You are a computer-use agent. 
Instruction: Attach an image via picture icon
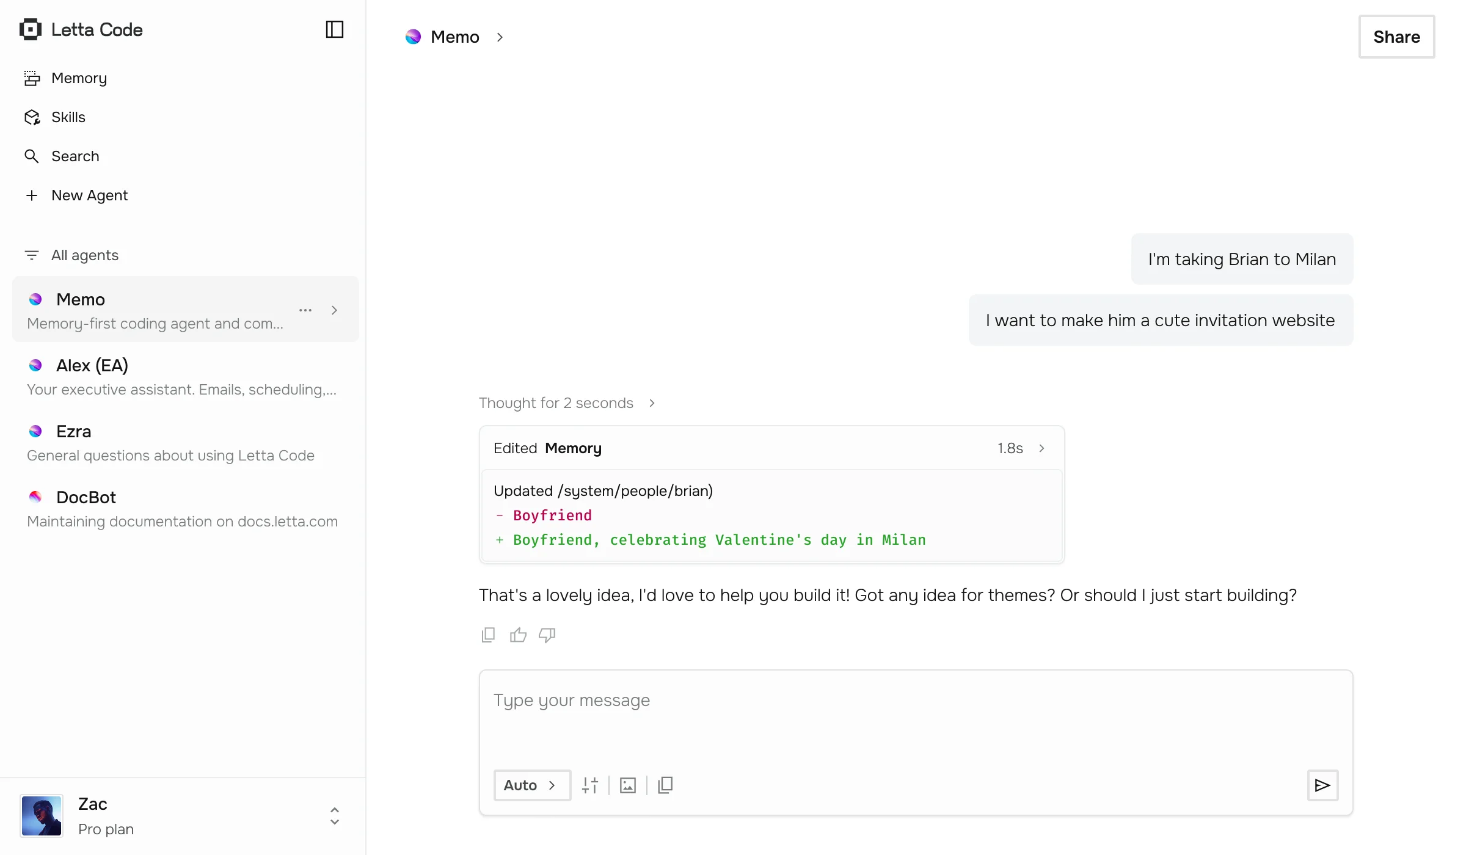tap(628, 785)
